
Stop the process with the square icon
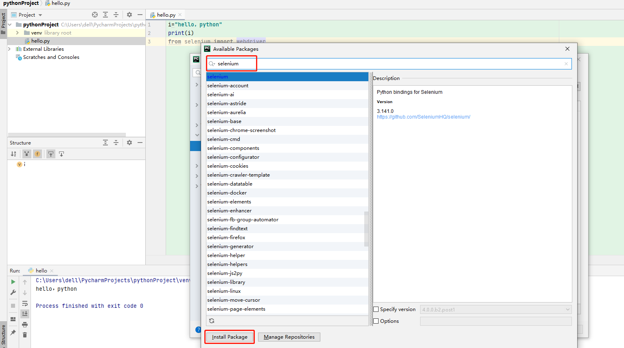pos(13,305)
